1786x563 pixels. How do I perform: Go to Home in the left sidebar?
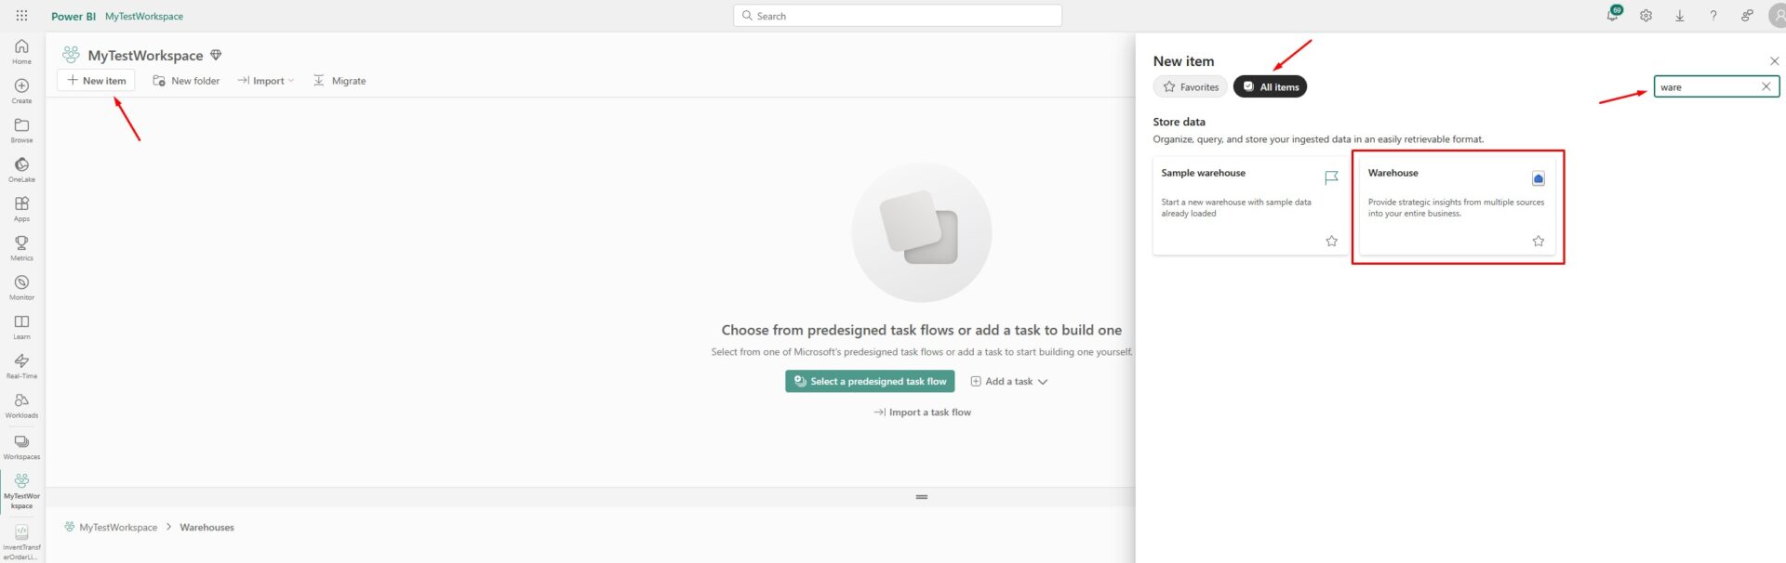click(21, 51)
